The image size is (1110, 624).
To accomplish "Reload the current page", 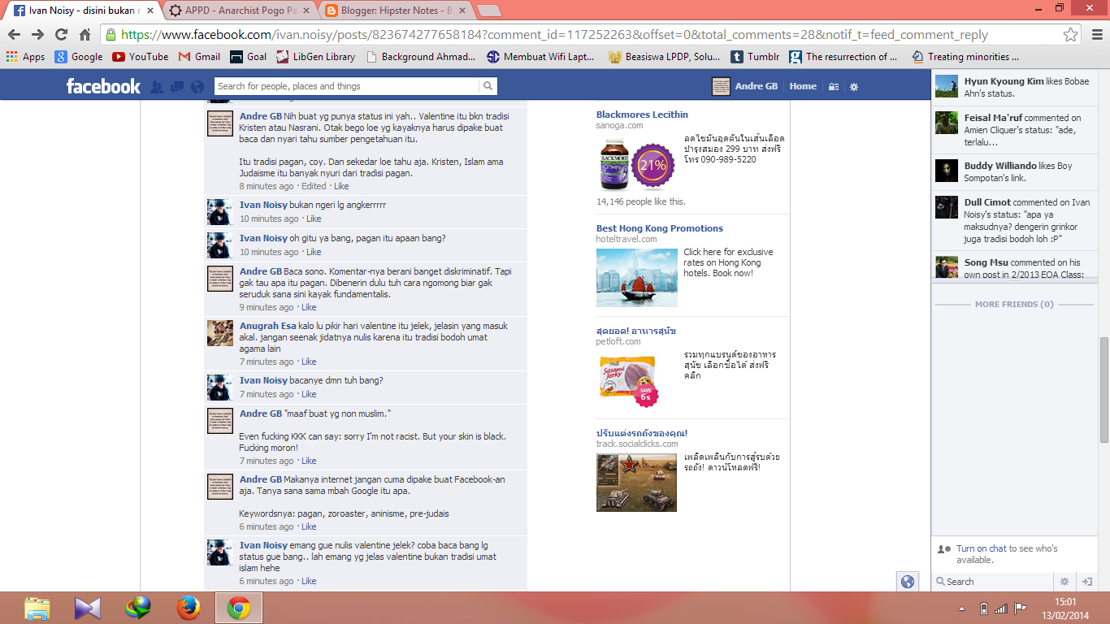I will pos(61,35).
